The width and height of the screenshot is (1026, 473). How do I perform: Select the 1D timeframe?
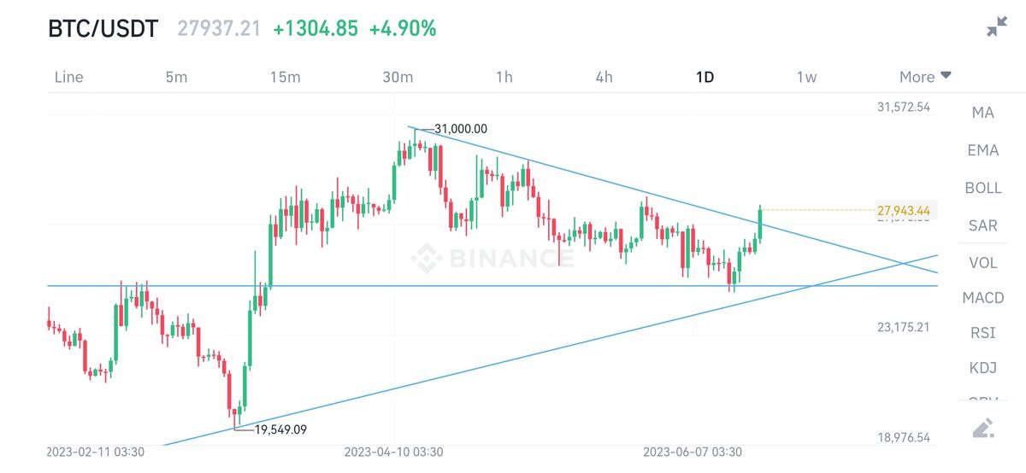(705, 77)
